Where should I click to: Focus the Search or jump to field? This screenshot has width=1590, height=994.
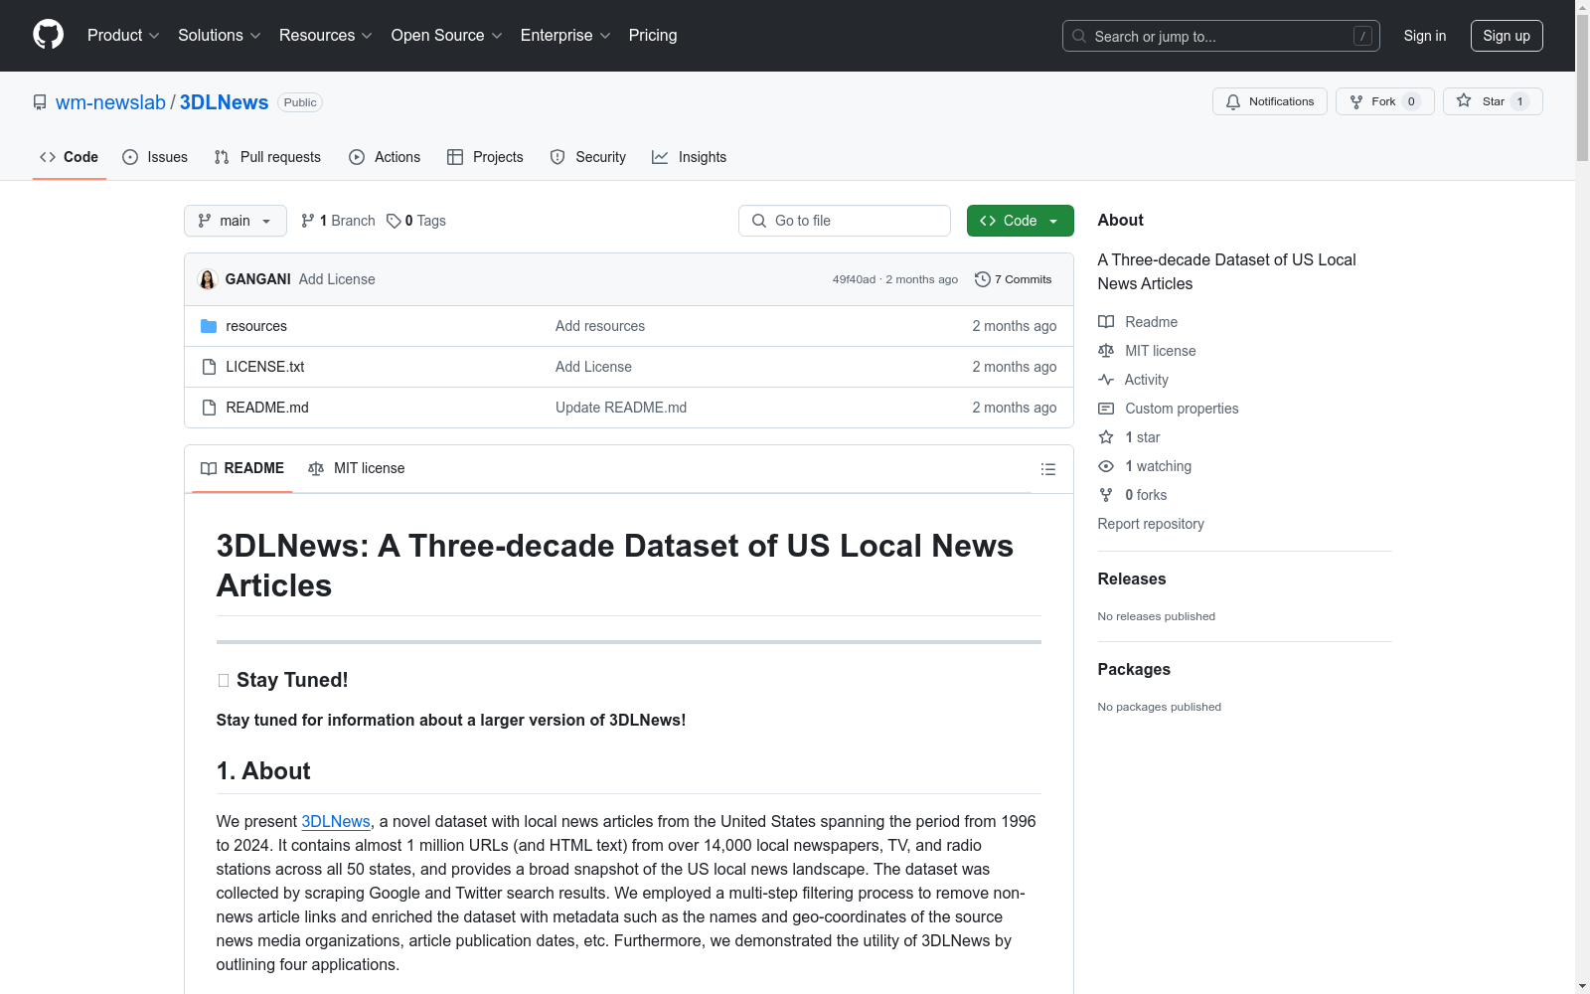[1221, 36]
